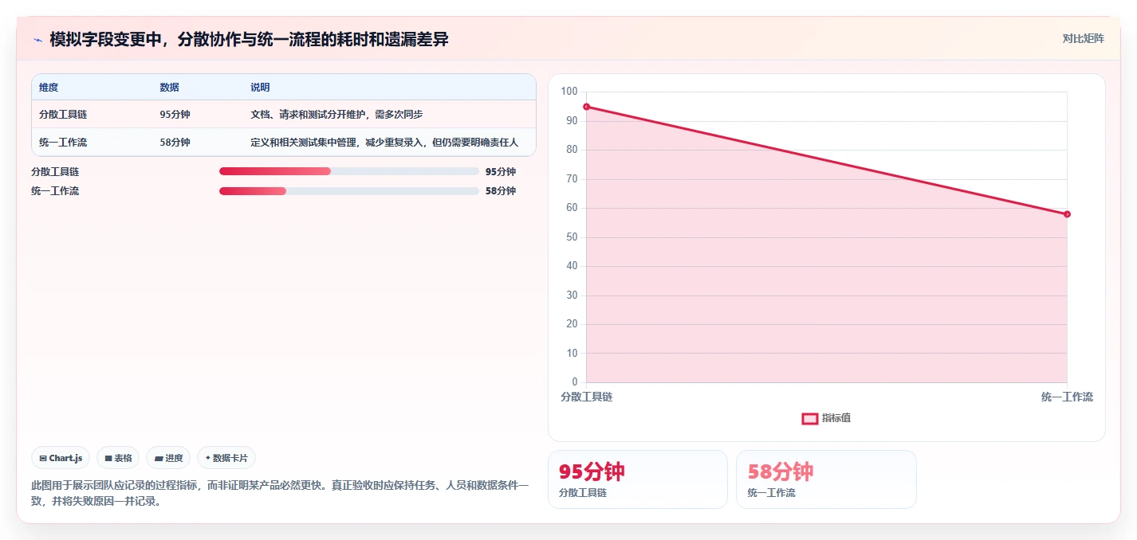Viewport: 1137px width, 540px height.
Task: Select the 表格 tag chip
Action: coord(118,458)
